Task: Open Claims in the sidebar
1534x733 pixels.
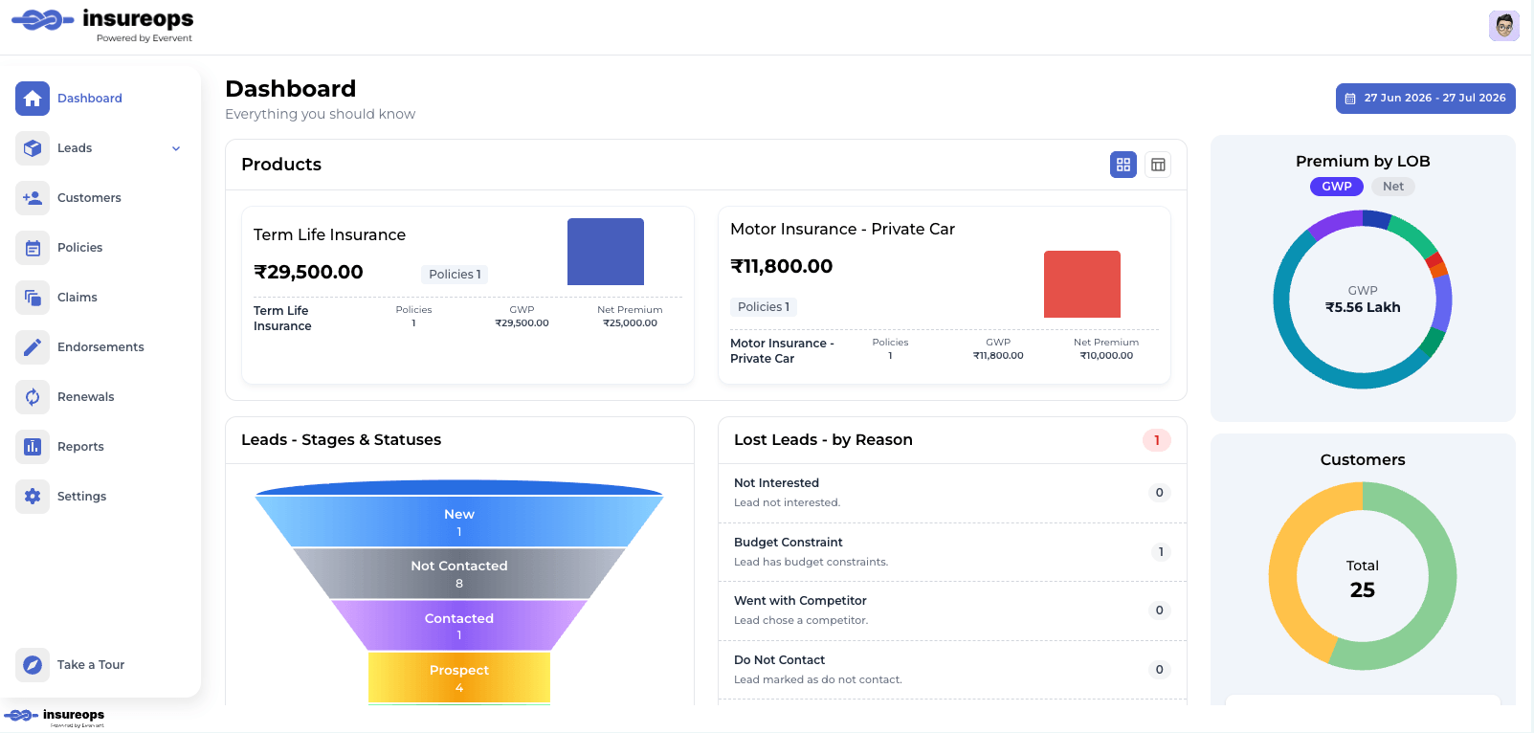Action: coord(78,298)
